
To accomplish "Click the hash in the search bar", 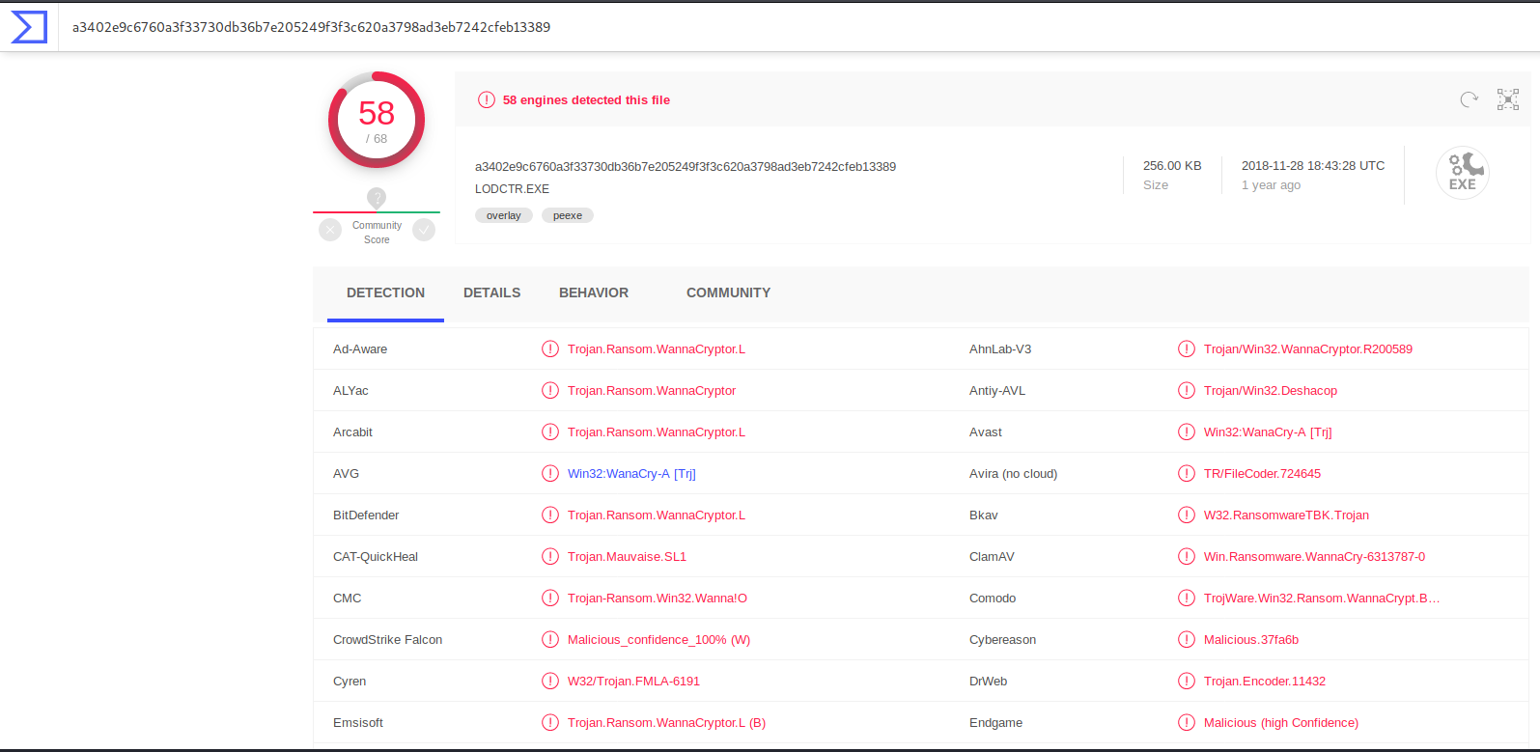I will (311, 27).
